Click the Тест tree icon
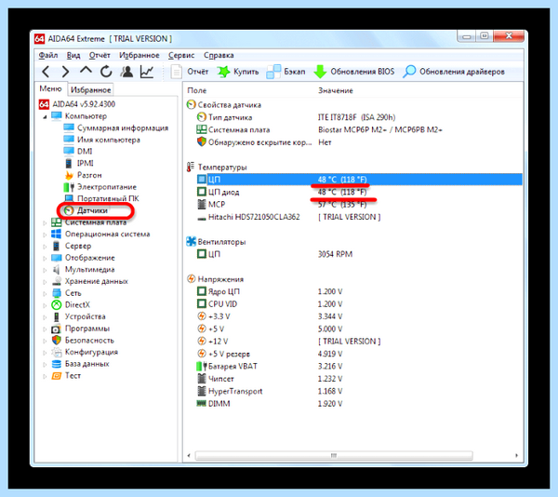The width and height of the screenshot is (558, 497). (56, 376)
